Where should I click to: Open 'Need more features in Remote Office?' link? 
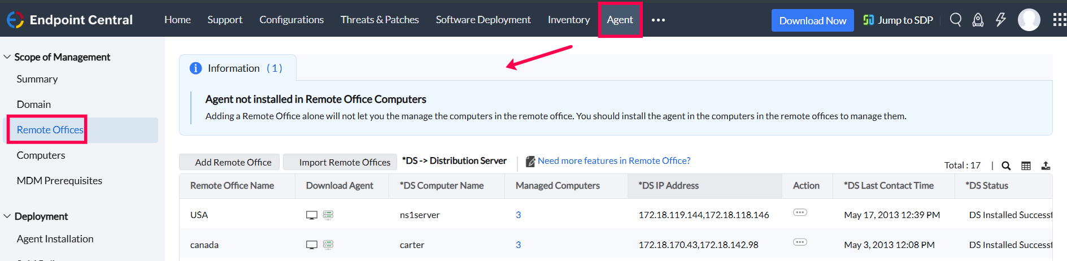[x=614, y=161]
